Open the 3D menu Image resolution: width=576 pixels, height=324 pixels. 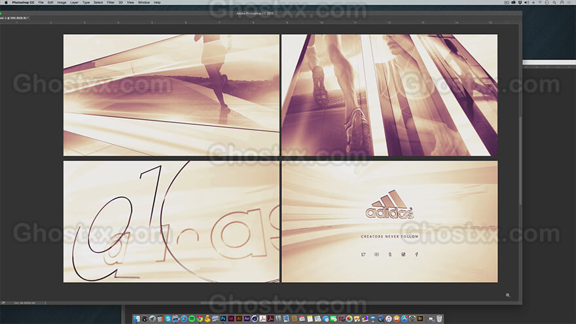(x=120, y=2)
